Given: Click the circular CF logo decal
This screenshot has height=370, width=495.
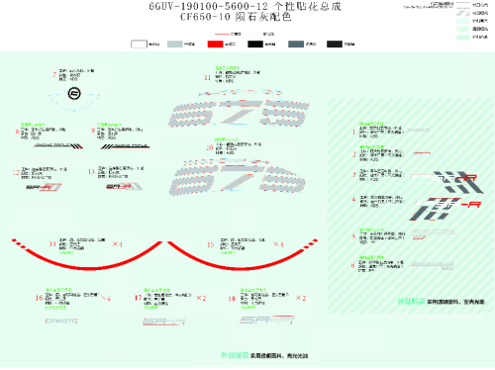Looking at the screenshot, I should pyautogui.click(x=74, y=94).
